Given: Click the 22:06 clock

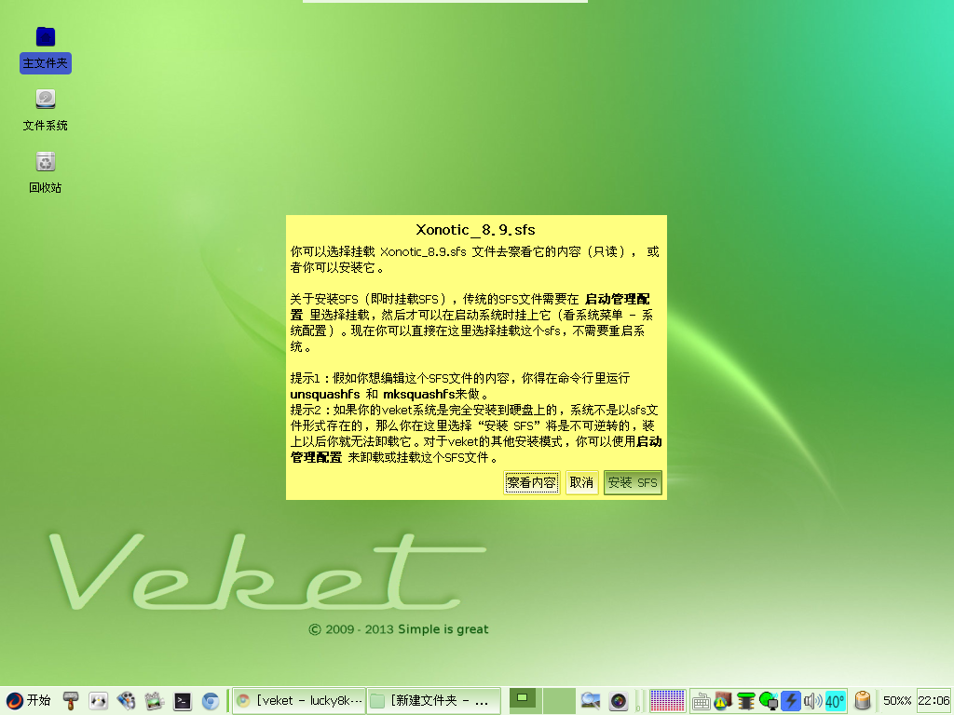Looking at the screenshot, I should click(934, 701).
